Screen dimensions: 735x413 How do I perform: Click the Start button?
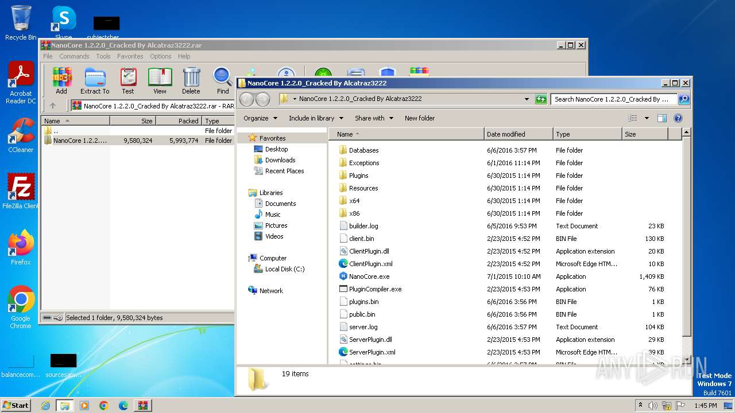click(x=16, y=406)
